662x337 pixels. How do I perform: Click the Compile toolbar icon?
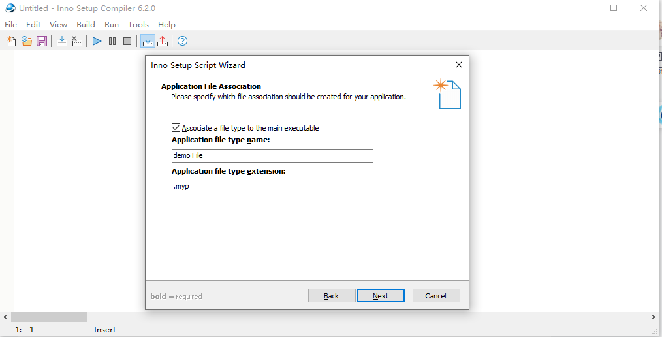[x=62, y=41]
